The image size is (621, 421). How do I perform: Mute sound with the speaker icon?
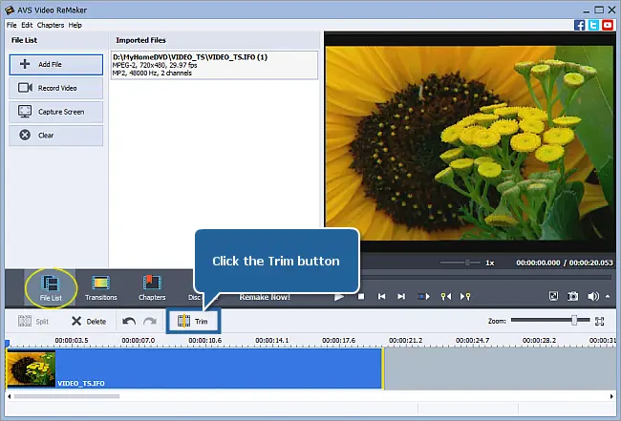(x=593, y=296)
